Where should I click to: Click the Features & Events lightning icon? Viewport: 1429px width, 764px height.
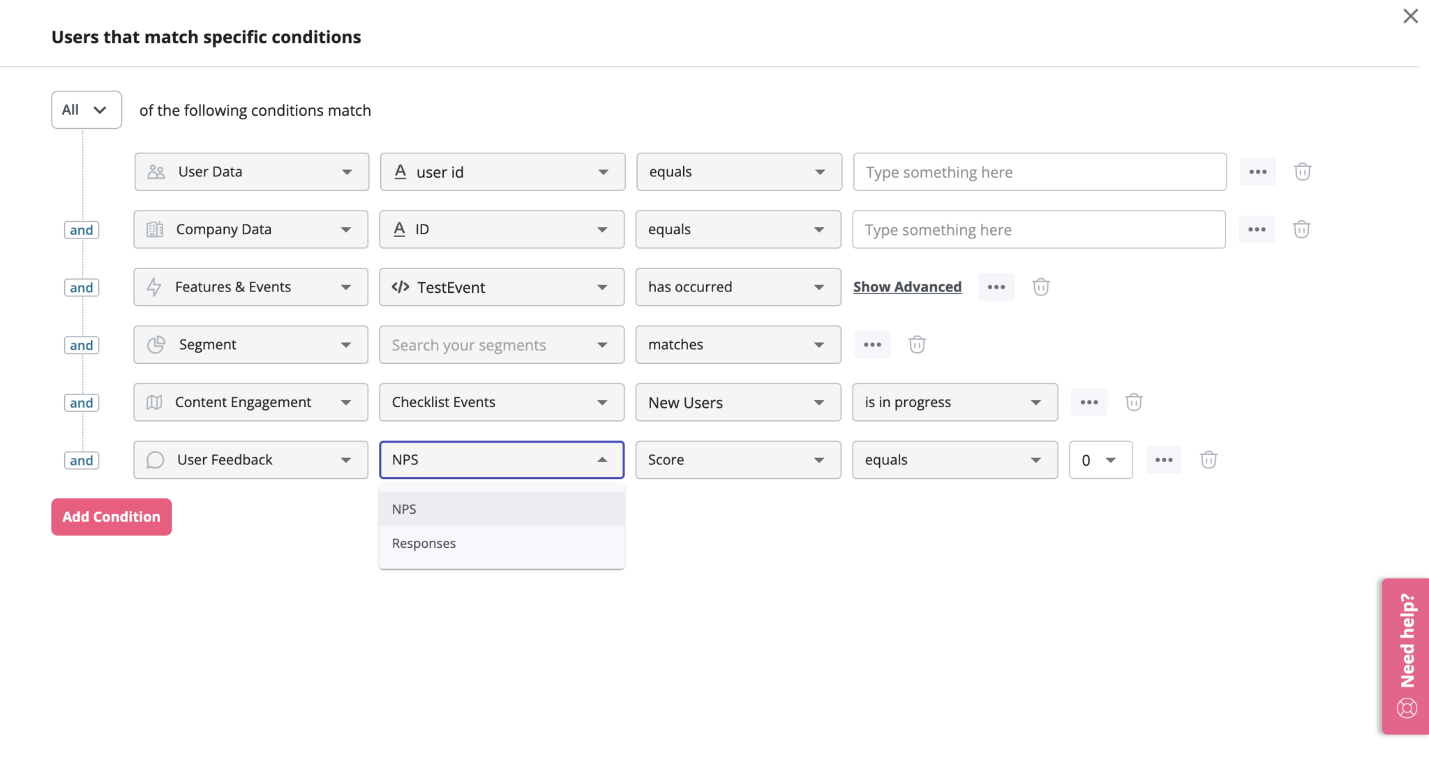coord(154,286)
